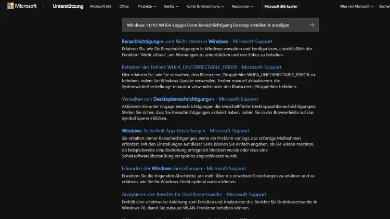
Task: Open WHEA_UNCORRECTABLE_ERROR fix result
Action: 201,67
